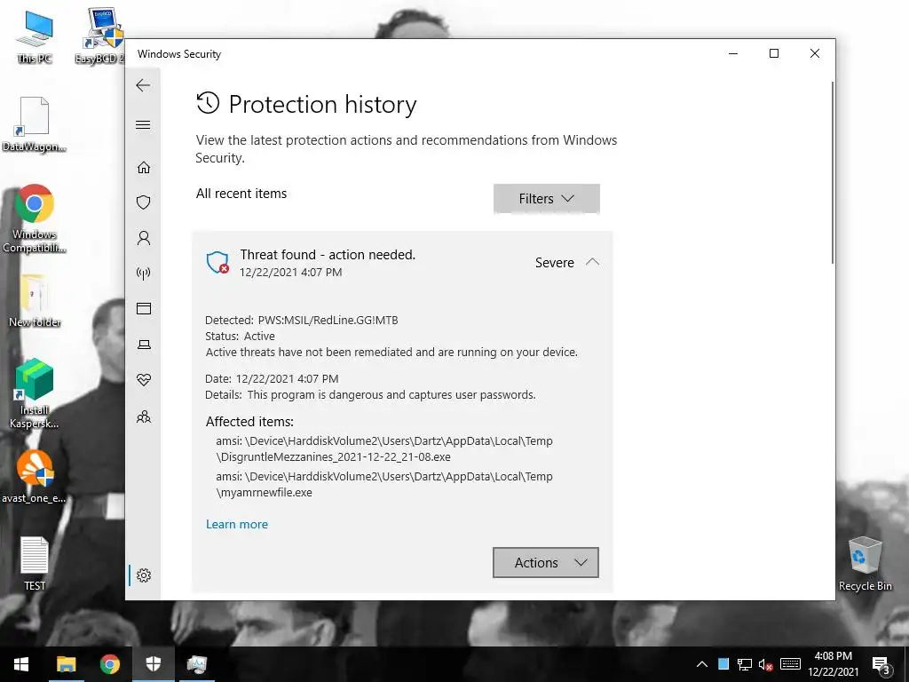
Task: Click the muted volume tray icon
Action: pyautogui.click(x=766, y=664)
